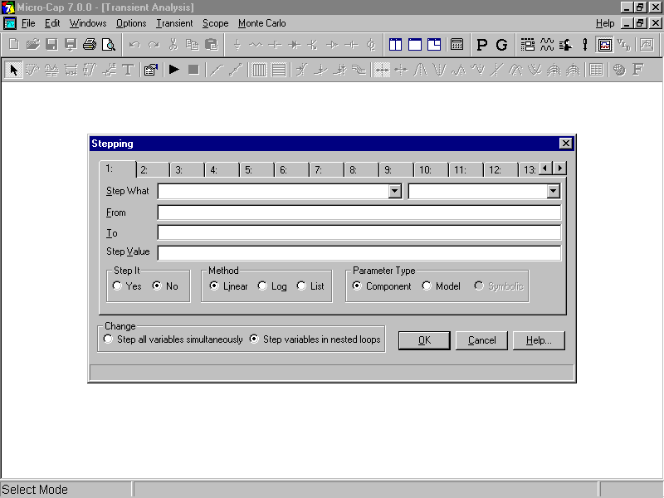
Task: Open the Monte Carlo menu
Action: (261, 23)
